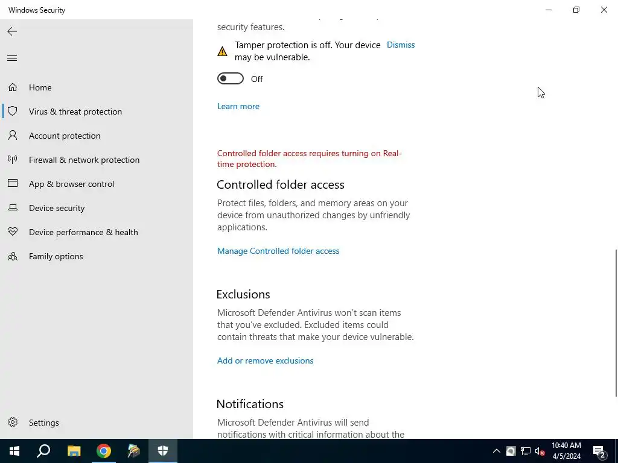
Task: Minimize the Windows Security window
Action: coord(549,10)
